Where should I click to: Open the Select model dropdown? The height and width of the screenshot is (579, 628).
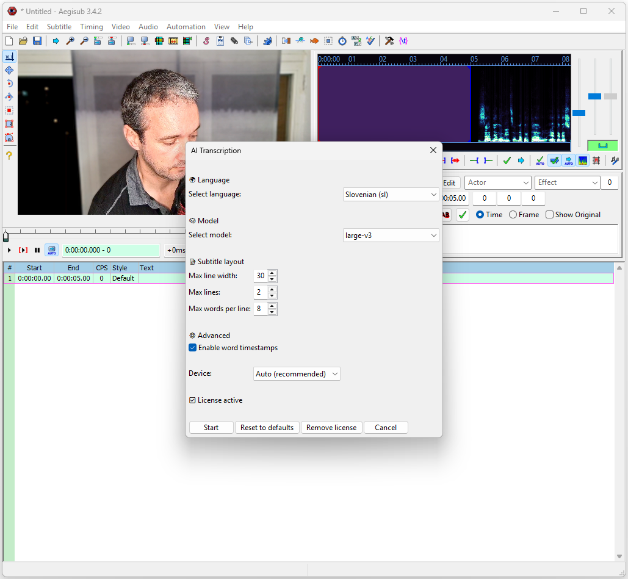[x=391, y=236]
